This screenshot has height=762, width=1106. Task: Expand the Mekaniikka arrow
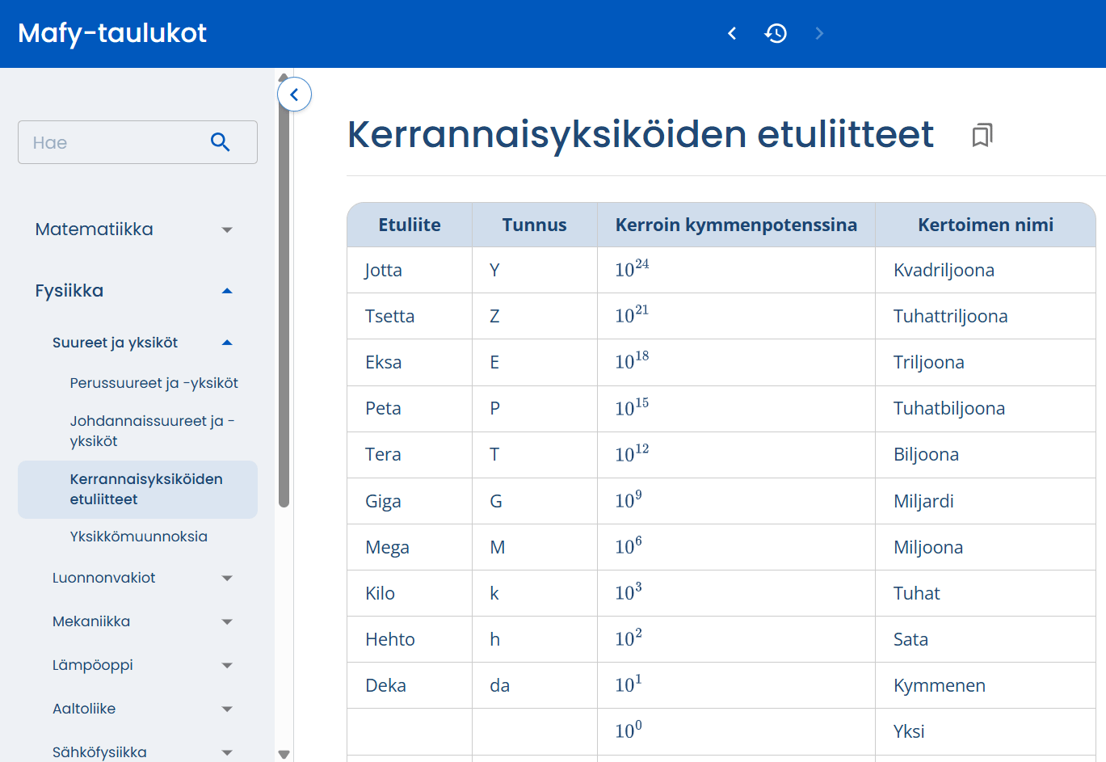coord(227,621)
